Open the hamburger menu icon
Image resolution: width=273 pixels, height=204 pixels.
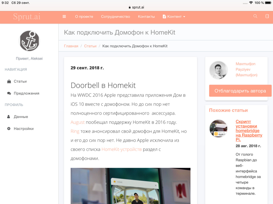point(64,17)
